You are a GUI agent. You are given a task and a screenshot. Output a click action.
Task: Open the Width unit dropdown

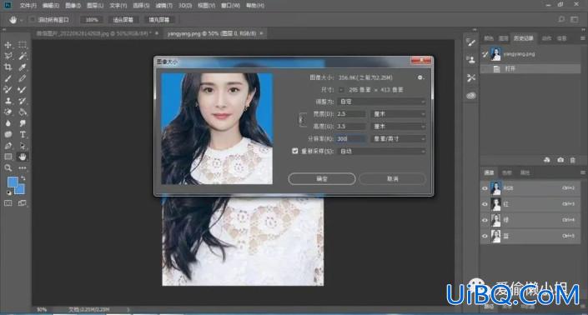pyautogui.click(x=398, y=114)
